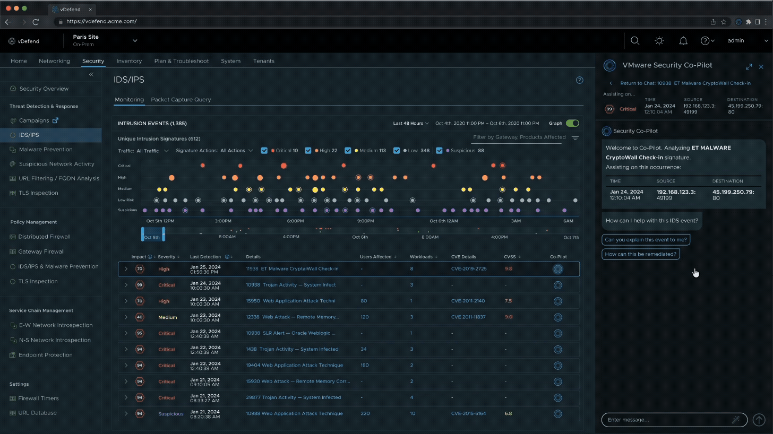Switch to the Packet Capture Query tab
This screenshot has height=434, width=773.
click(181, 100)
